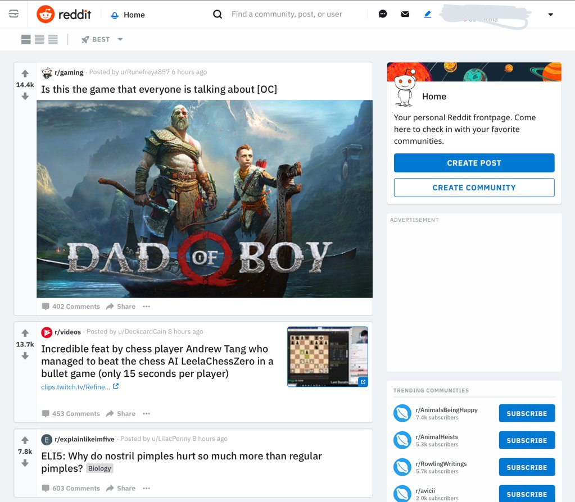
Task: Open the r/videos subreddit link
Action: tap(67, 332)
